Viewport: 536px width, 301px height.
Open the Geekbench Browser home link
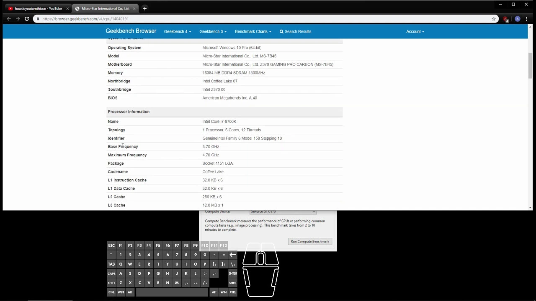point(131,31)
